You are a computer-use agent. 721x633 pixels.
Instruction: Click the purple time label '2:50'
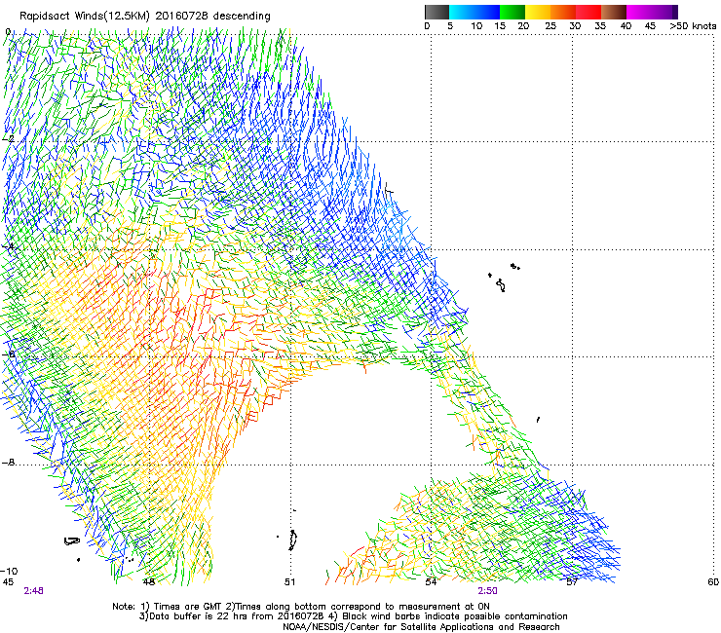[487, 591]
